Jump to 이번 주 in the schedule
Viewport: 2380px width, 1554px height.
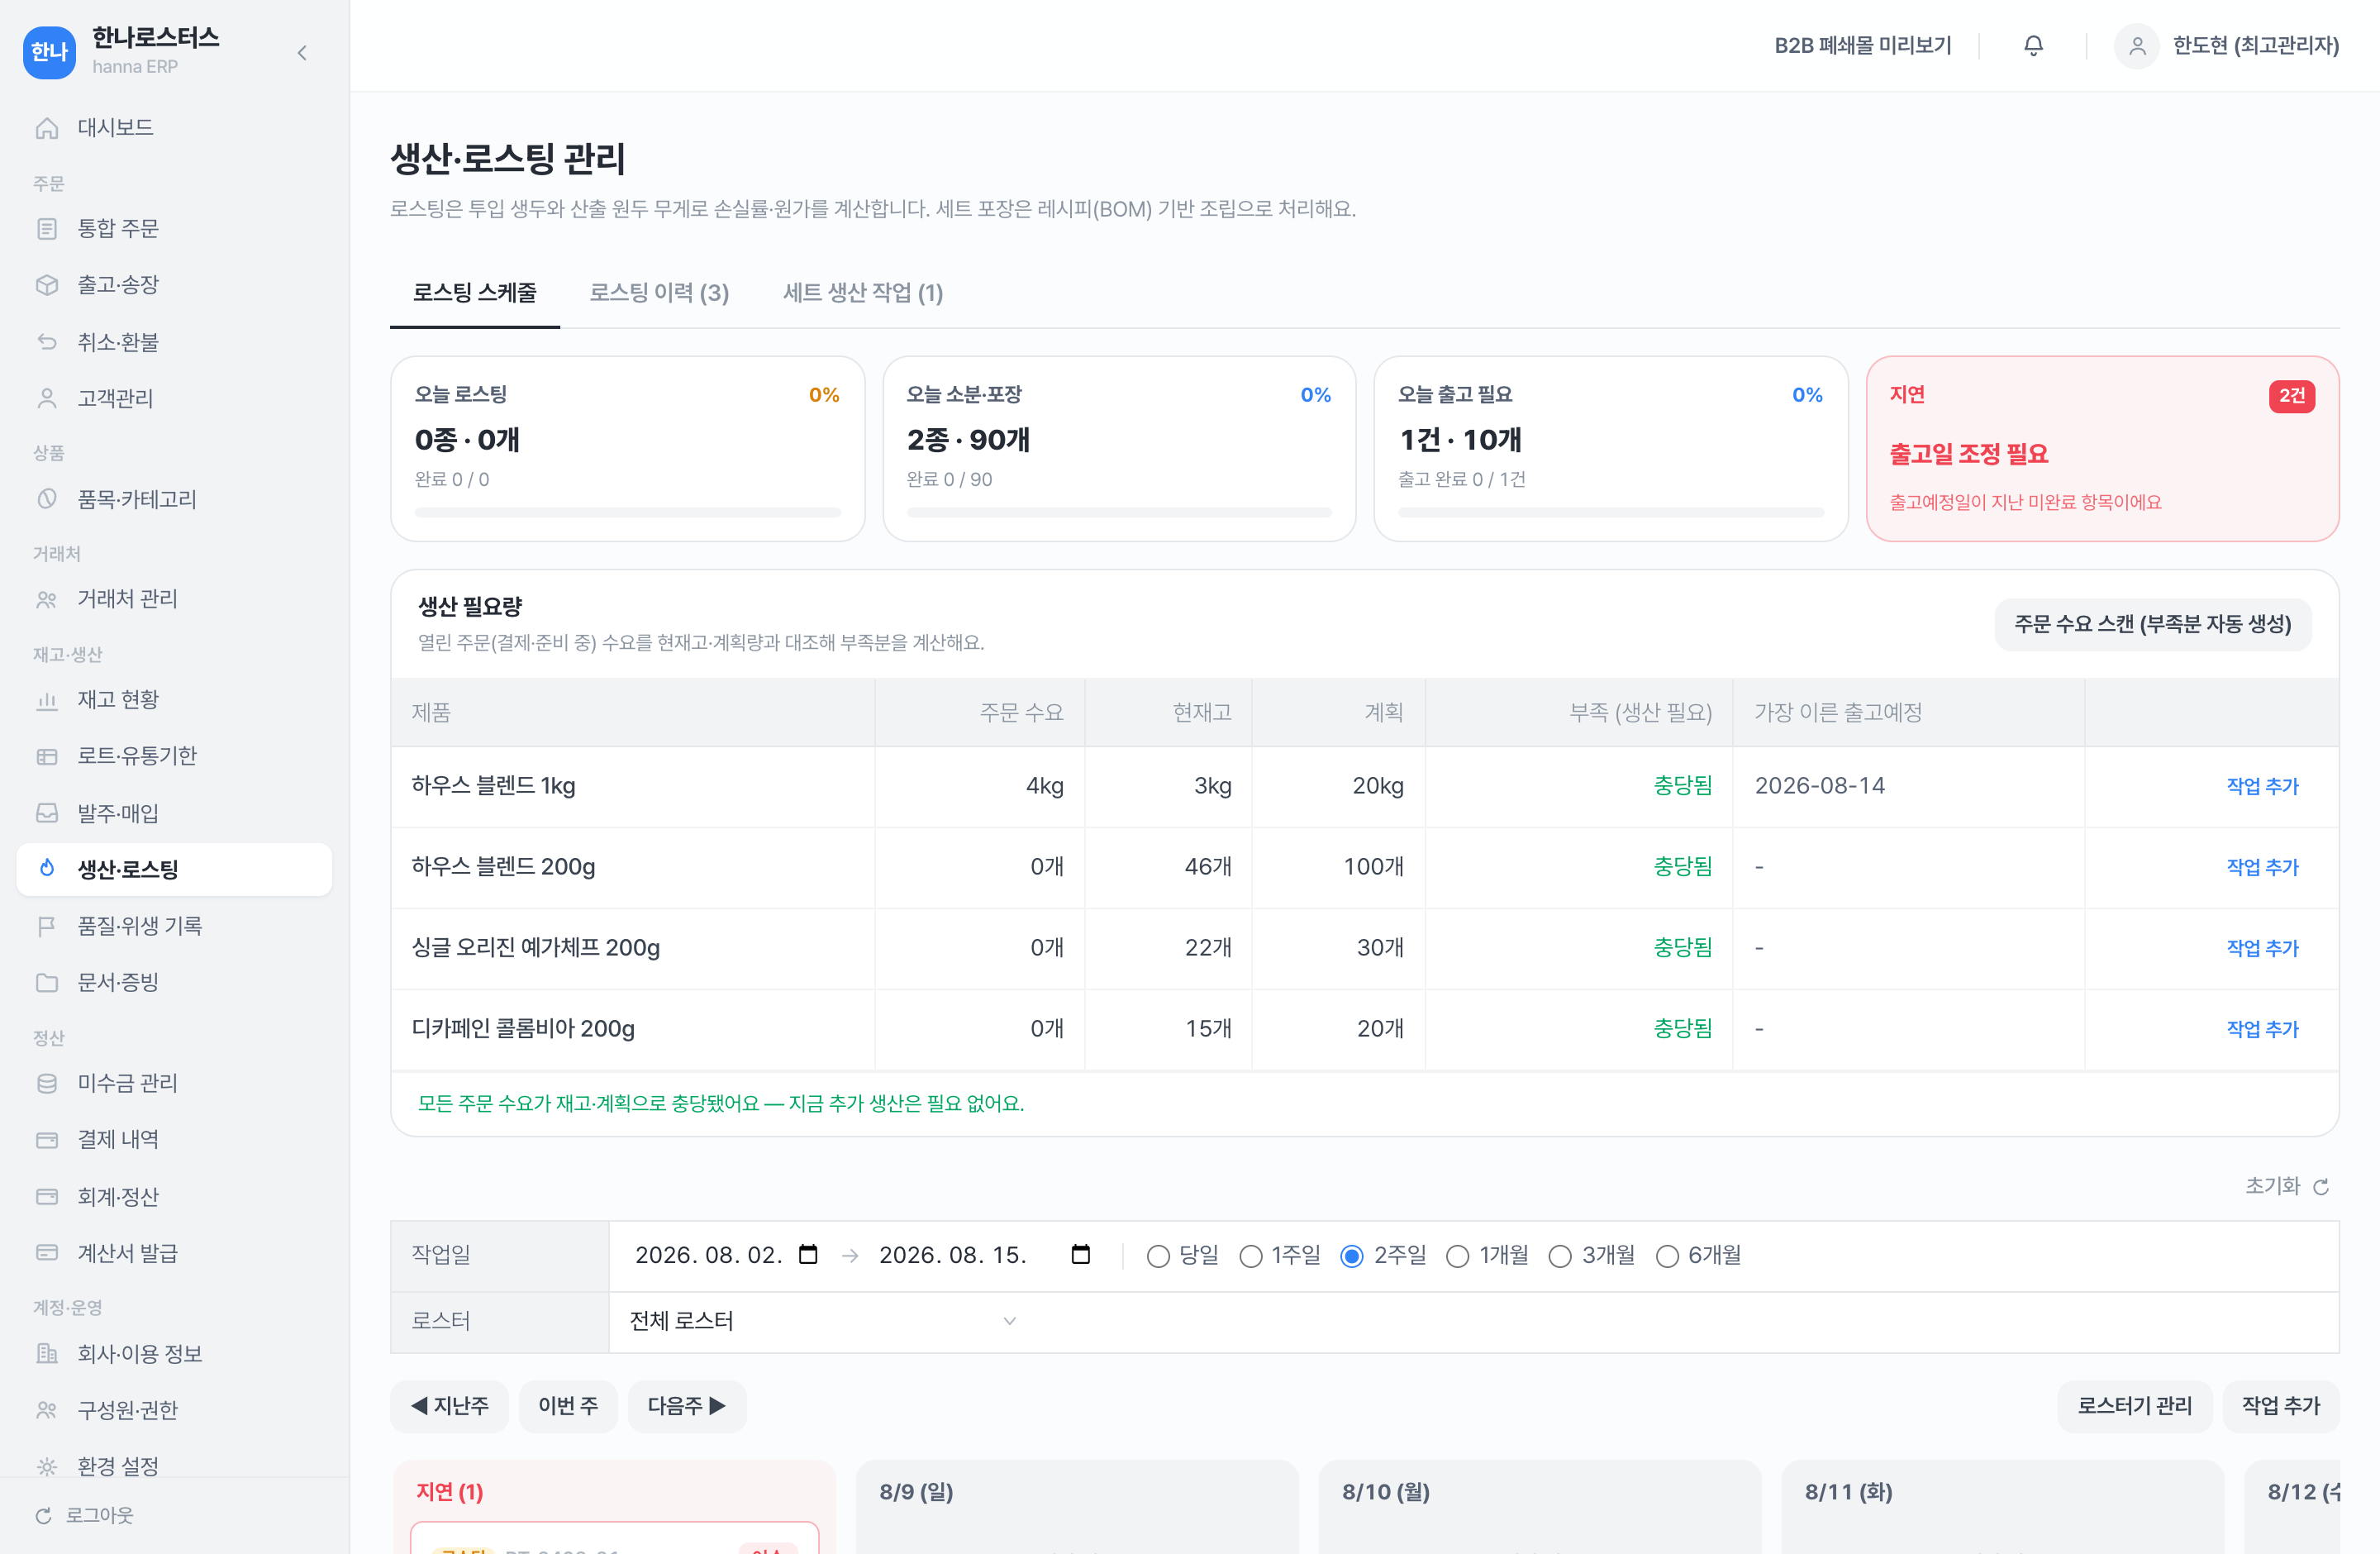click(x=568, y=1406)
